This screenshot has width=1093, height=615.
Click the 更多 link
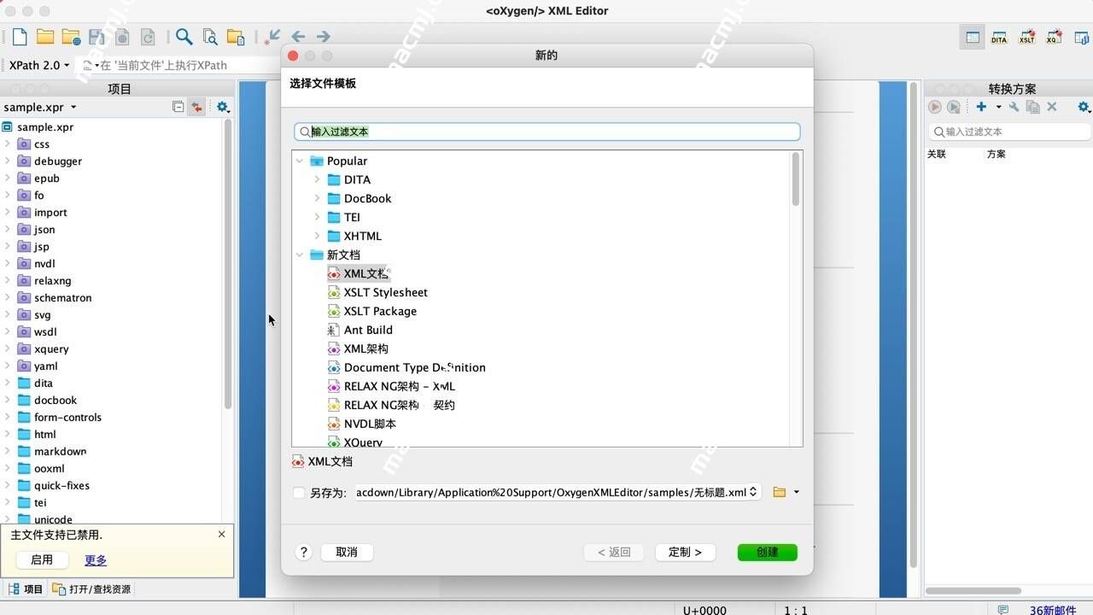coord(96,560)
